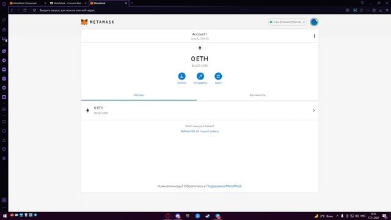Go back with the browser back arrow
The height and width of the screenshot is (220, 391).
coord(12,10)
